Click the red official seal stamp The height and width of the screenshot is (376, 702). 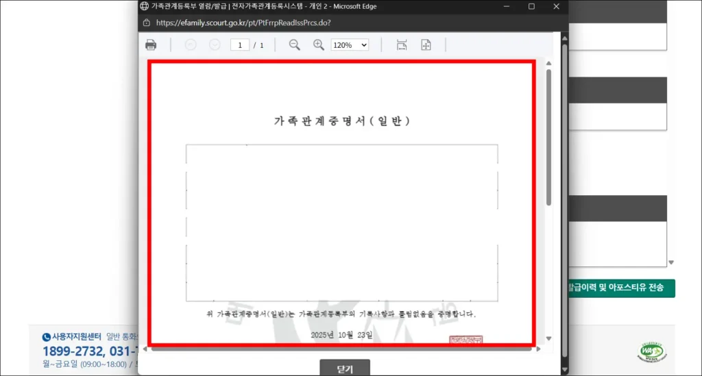click(466, 340)
